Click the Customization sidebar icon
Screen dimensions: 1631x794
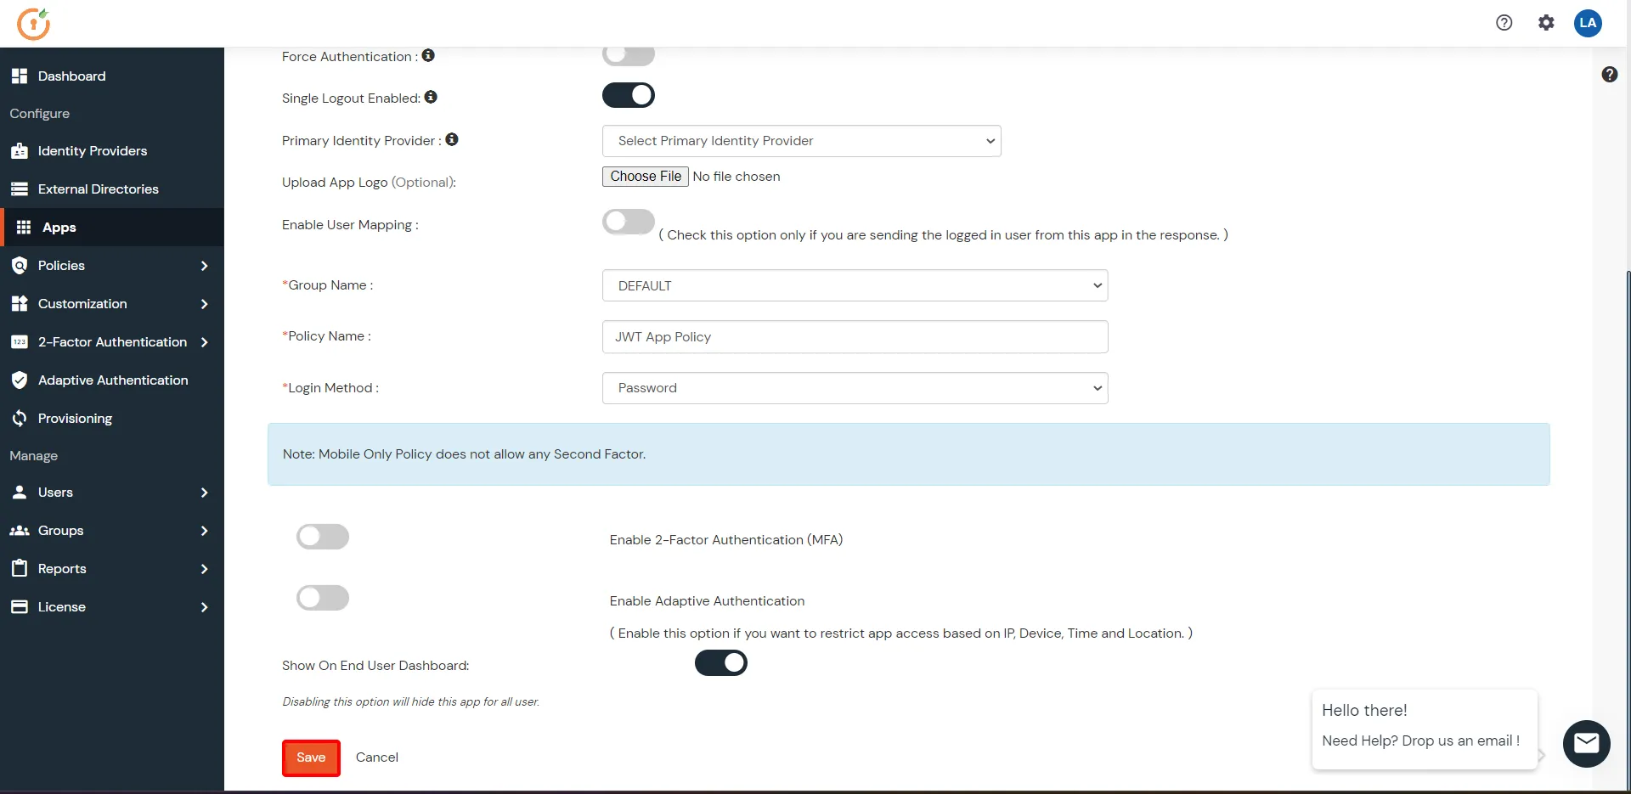tap(20, 304)
